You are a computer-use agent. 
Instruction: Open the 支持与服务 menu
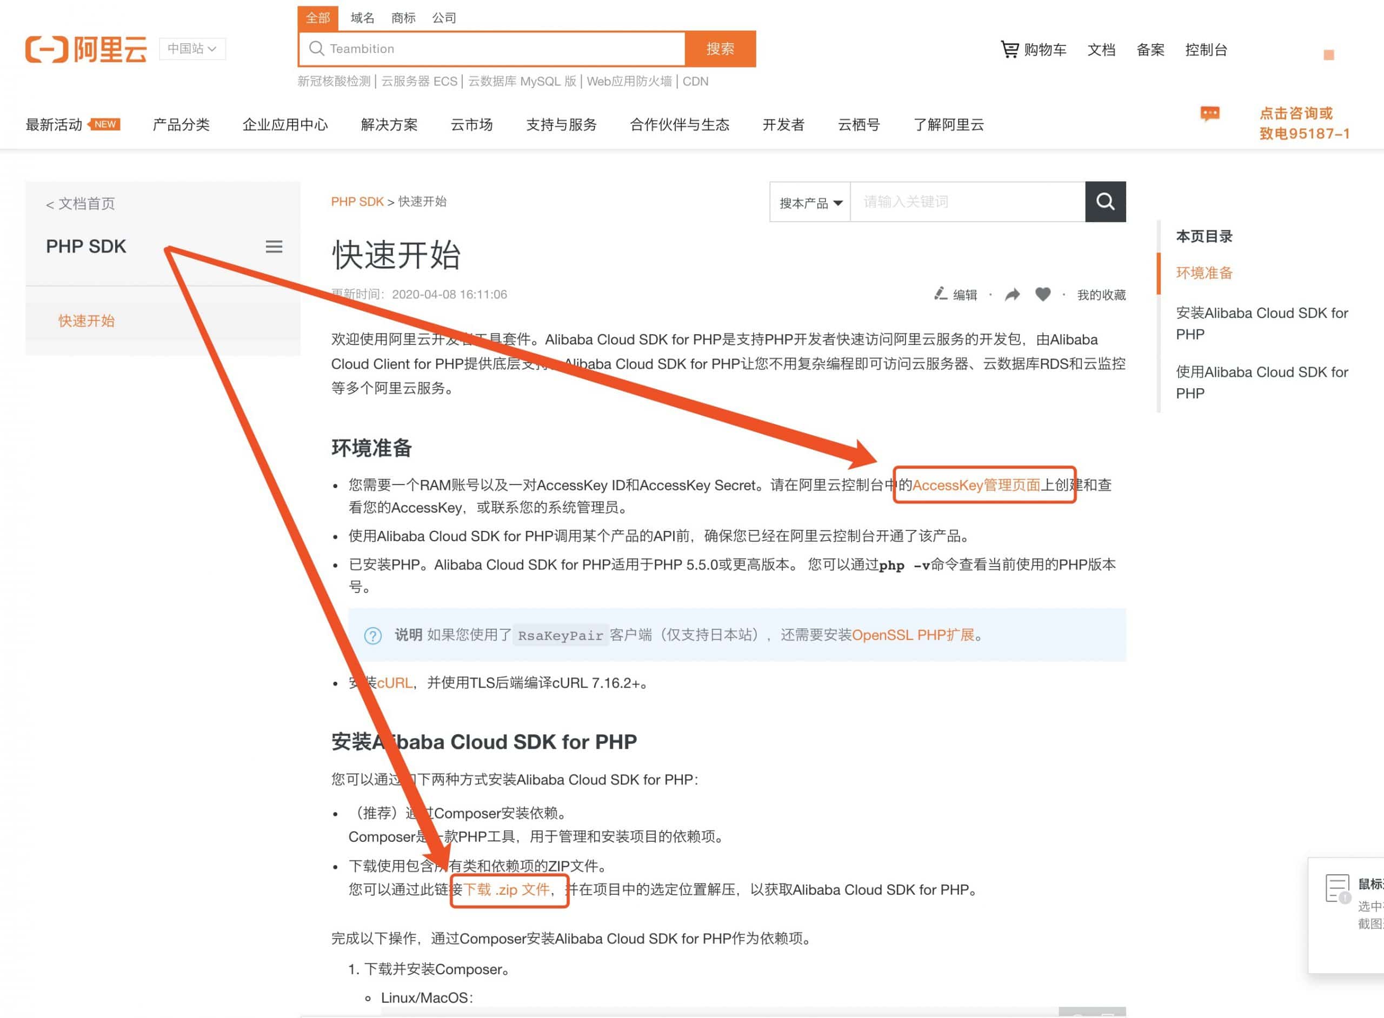point(561,125)
